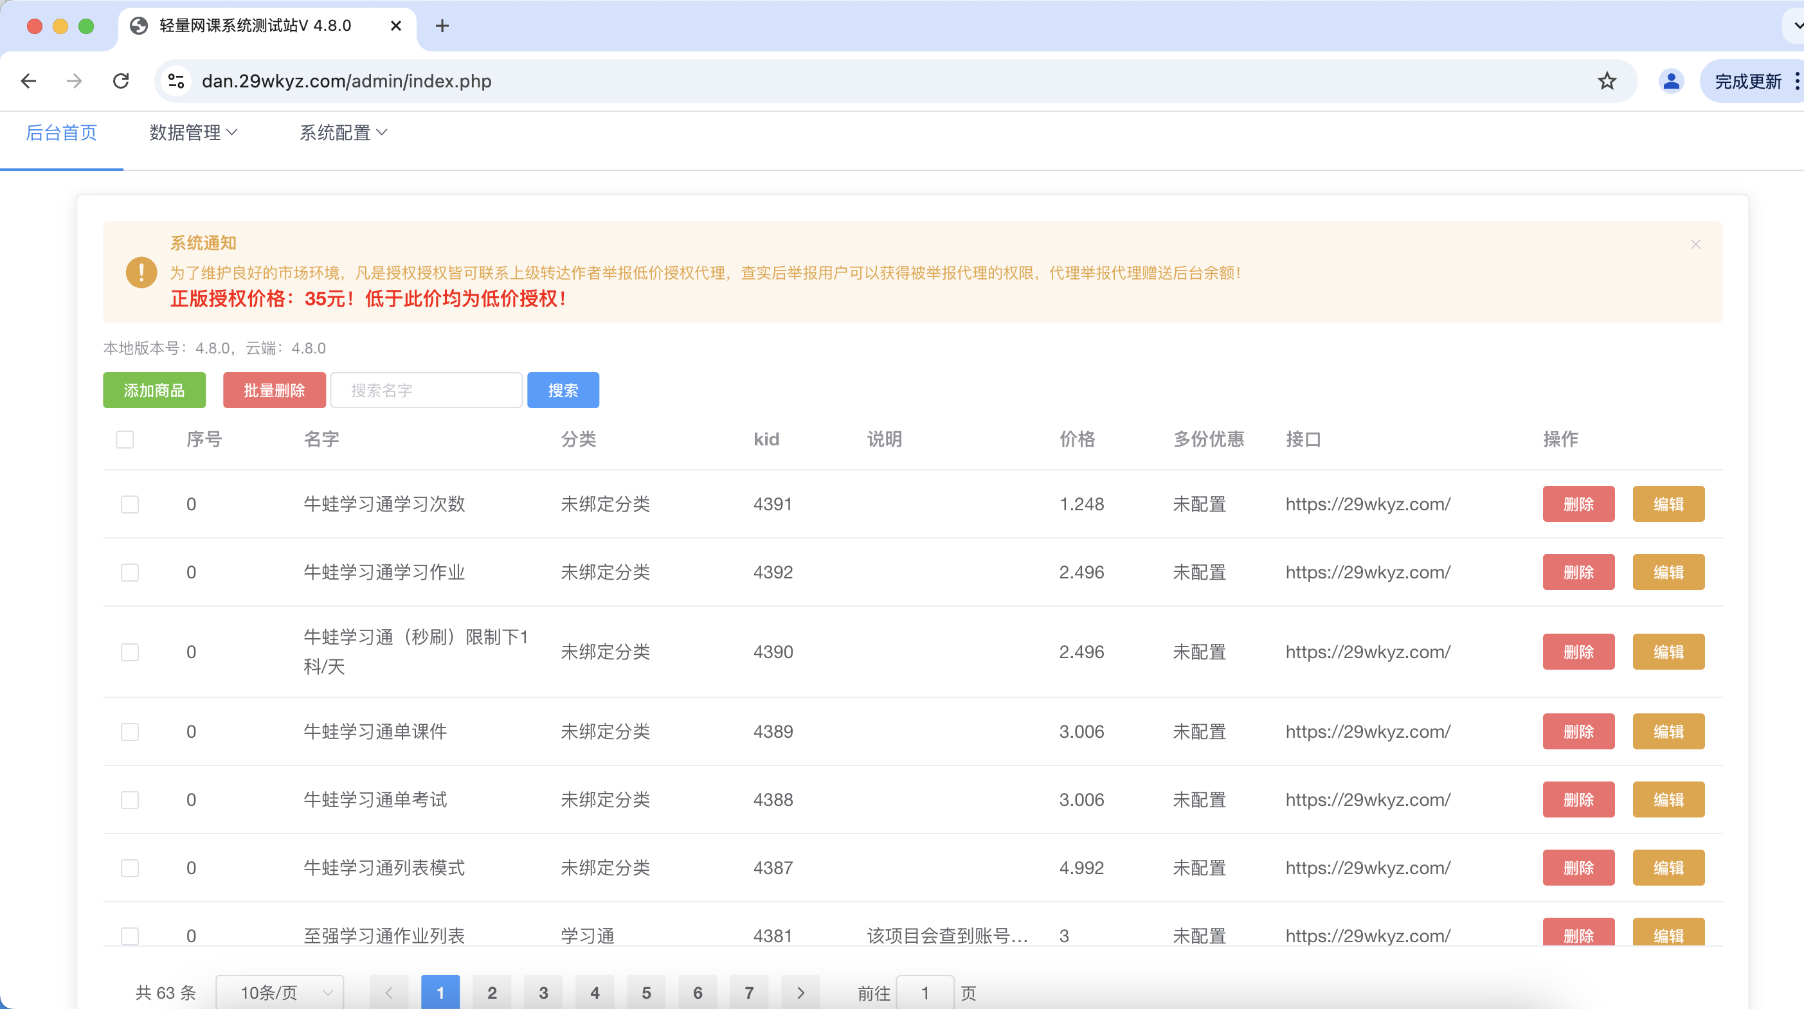Screen dimensions: 1804x1009
Task: Edit the kid 4390 item
Action: coord(1669,652)
